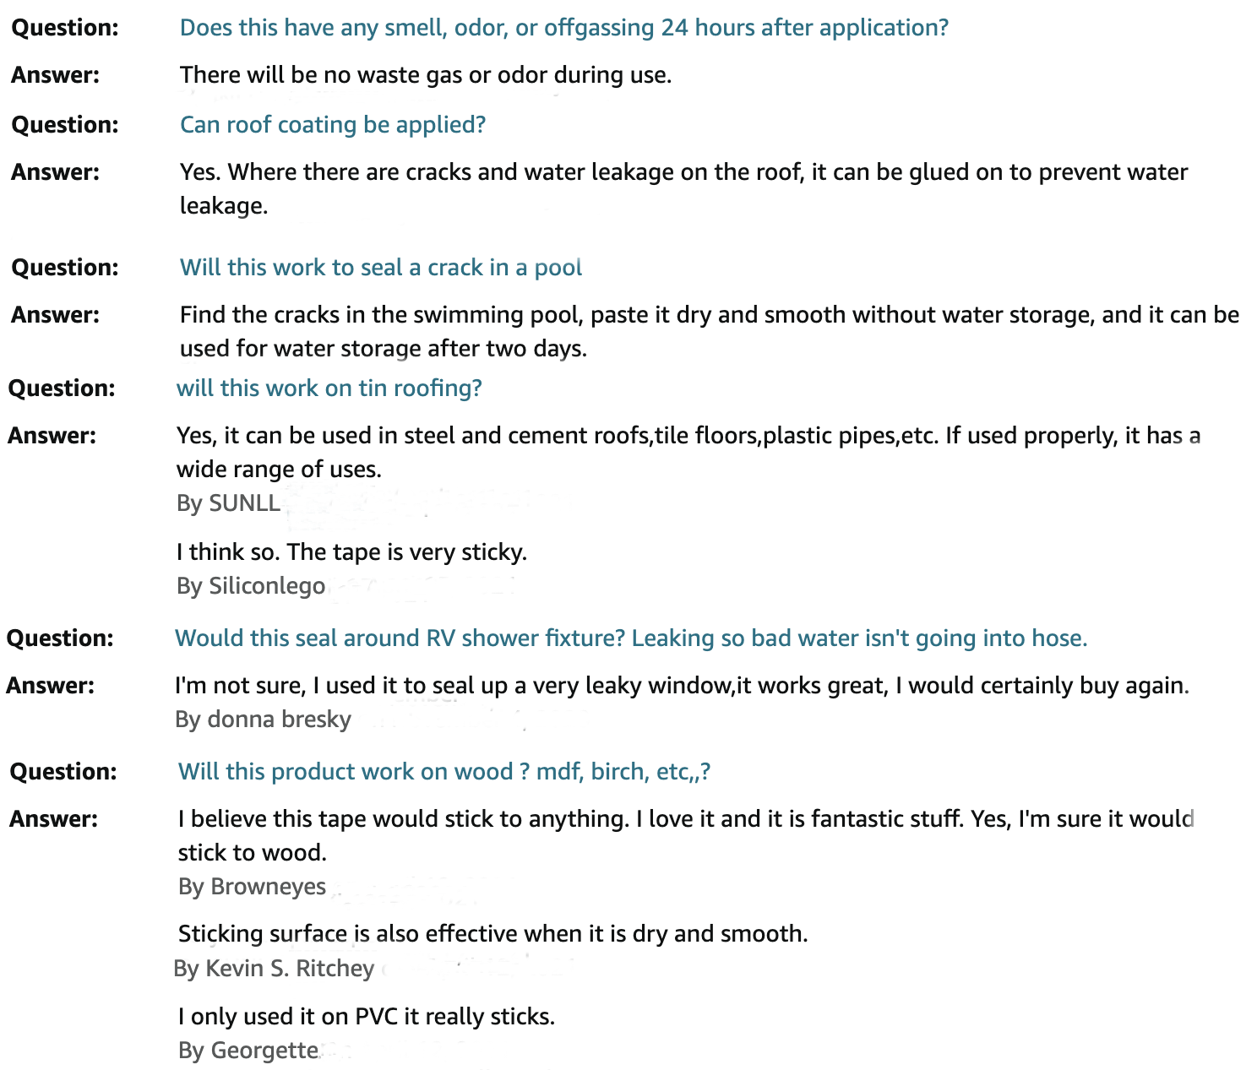
Task: Click the answer about dry and smooth sticking surface
Action: (x=492, y=934)
